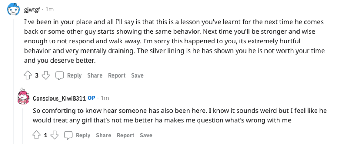Report gjwtgf's comment
341x144 pixels.
117,75
